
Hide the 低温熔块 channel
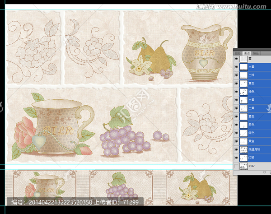coord(236,149)
